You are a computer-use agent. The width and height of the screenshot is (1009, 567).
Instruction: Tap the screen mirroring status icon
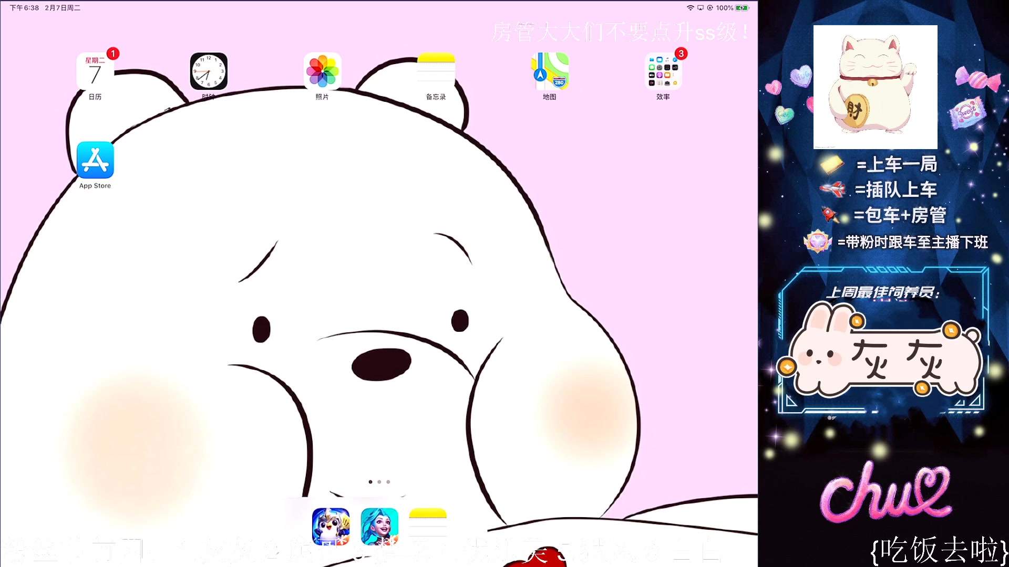(x=700, y=8)
